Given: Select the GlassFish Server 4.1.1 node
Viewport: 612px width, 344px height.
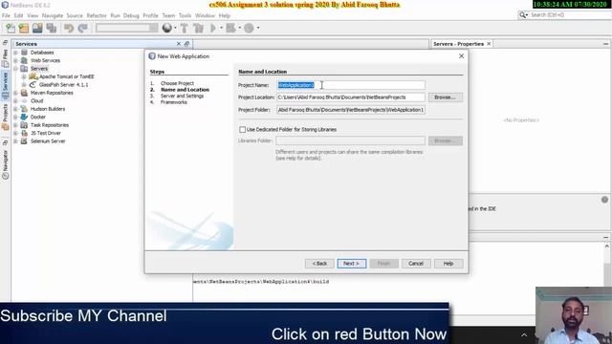Looking at the screenshot, I should point(64,85).
